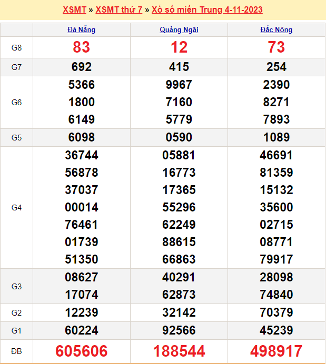Screen dimensions: 326x364
Task: Click the red G8 number 83
Action: pyautogui.click(x=82, y=47)
